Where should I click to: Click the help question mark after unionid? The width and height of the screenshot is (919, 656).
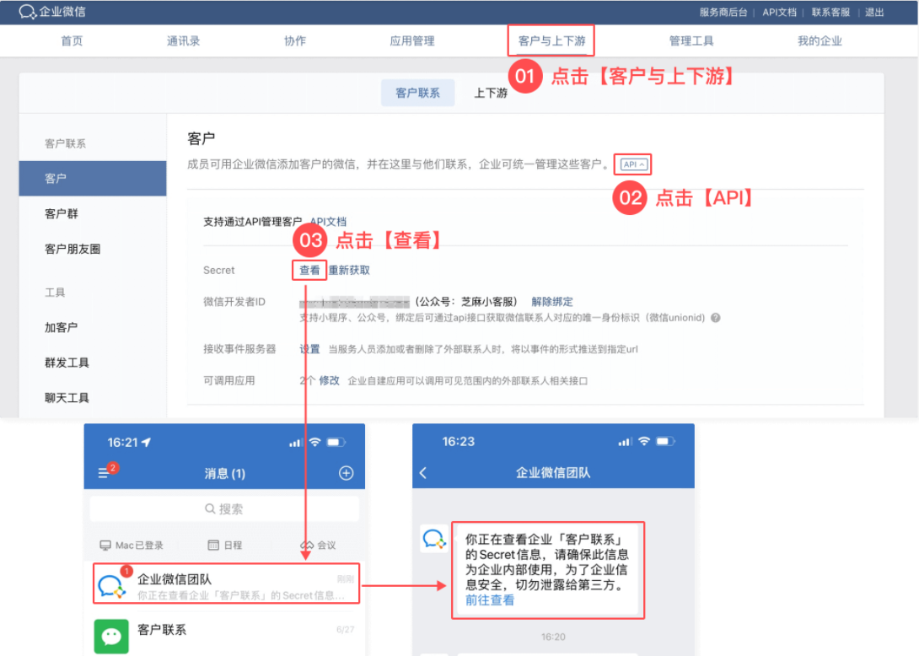click(716, 318)
